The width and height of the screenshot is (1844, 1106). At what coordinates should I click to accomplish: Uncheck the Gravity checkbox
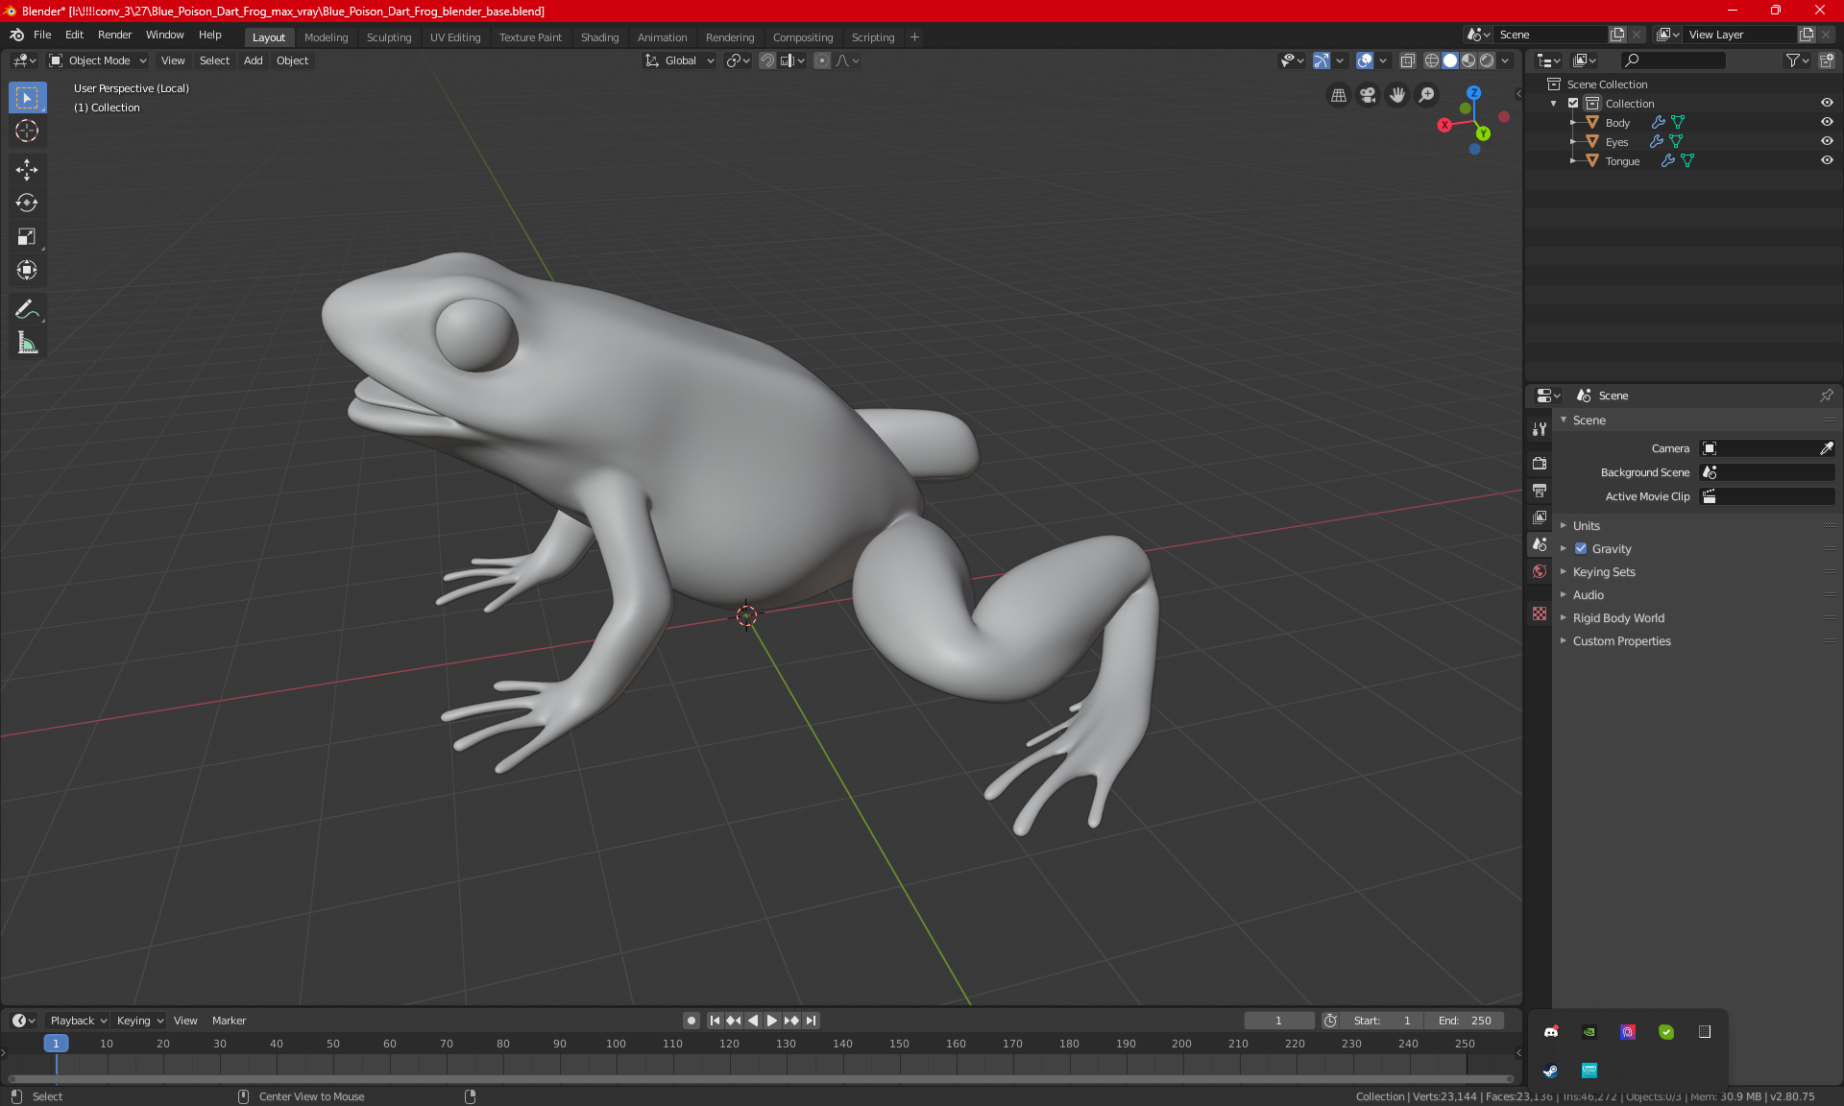(1581, 549)
